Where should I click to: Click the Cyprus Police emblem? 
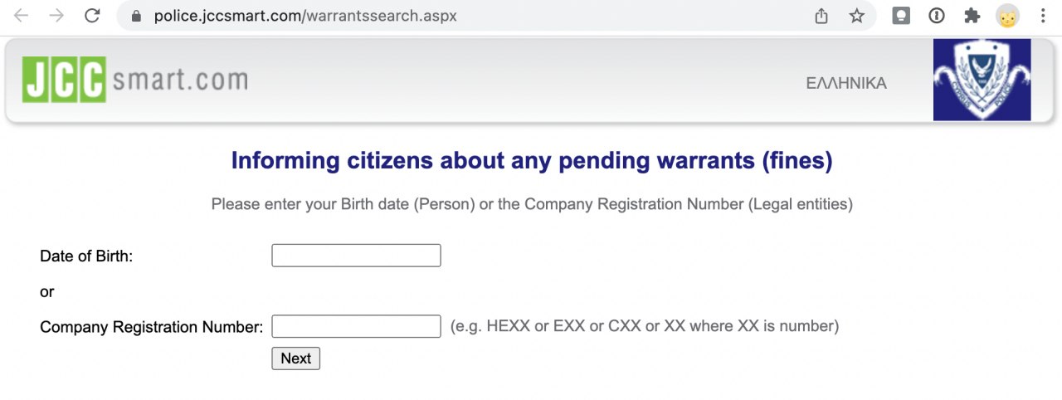coord(982,80)
